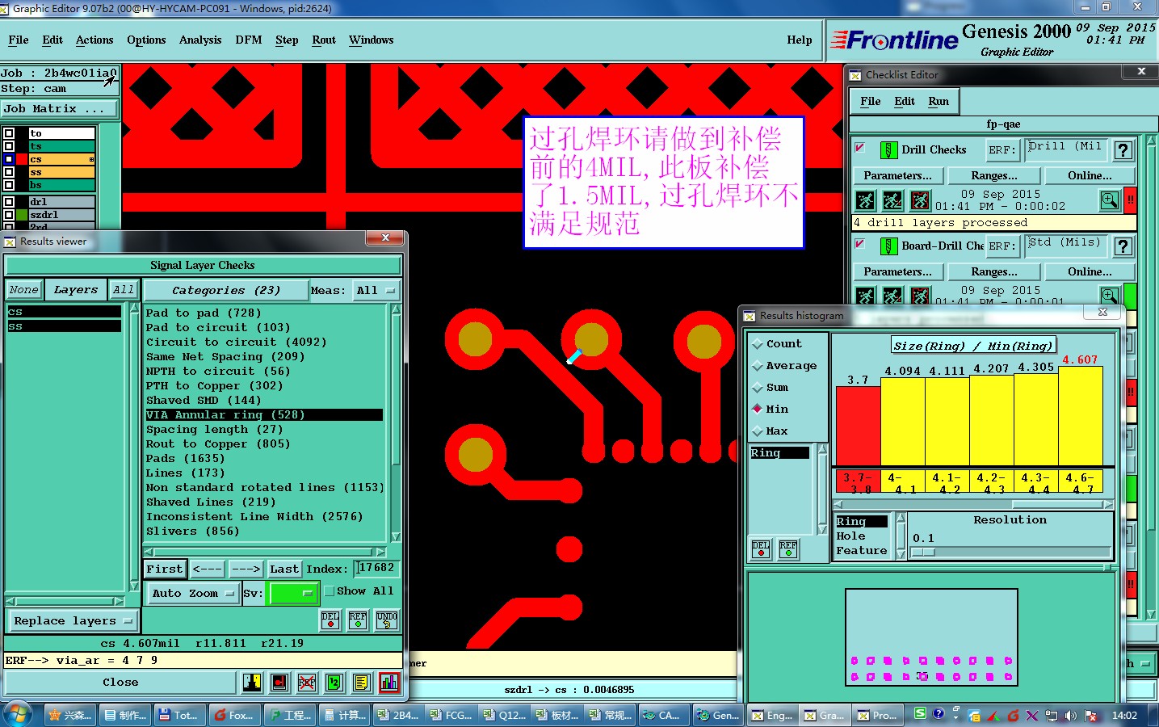Image resolution: width=1159 pixels, height=727 pixels.
Task: Click the red-dot snapshot icon beside Close
Action: [x=279, y=683]
